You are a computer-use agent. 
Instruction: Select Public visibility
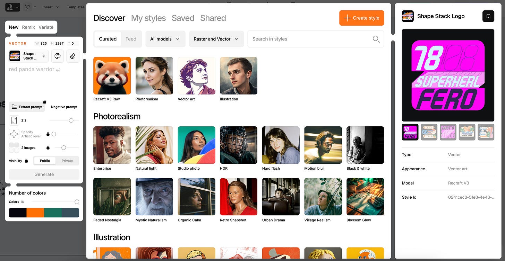[x=45, y=161]
